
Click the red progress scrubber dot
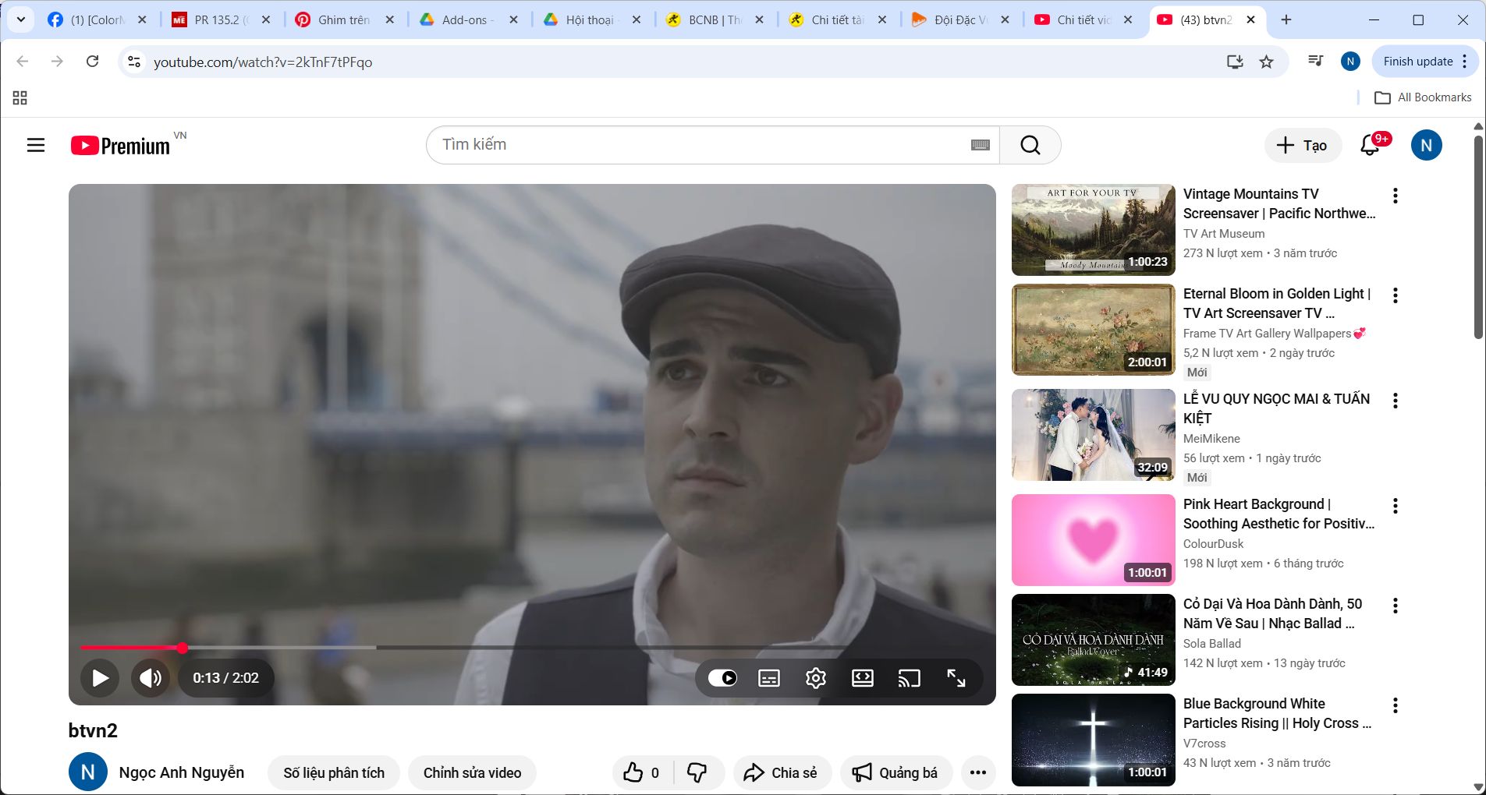pos(182,648)
